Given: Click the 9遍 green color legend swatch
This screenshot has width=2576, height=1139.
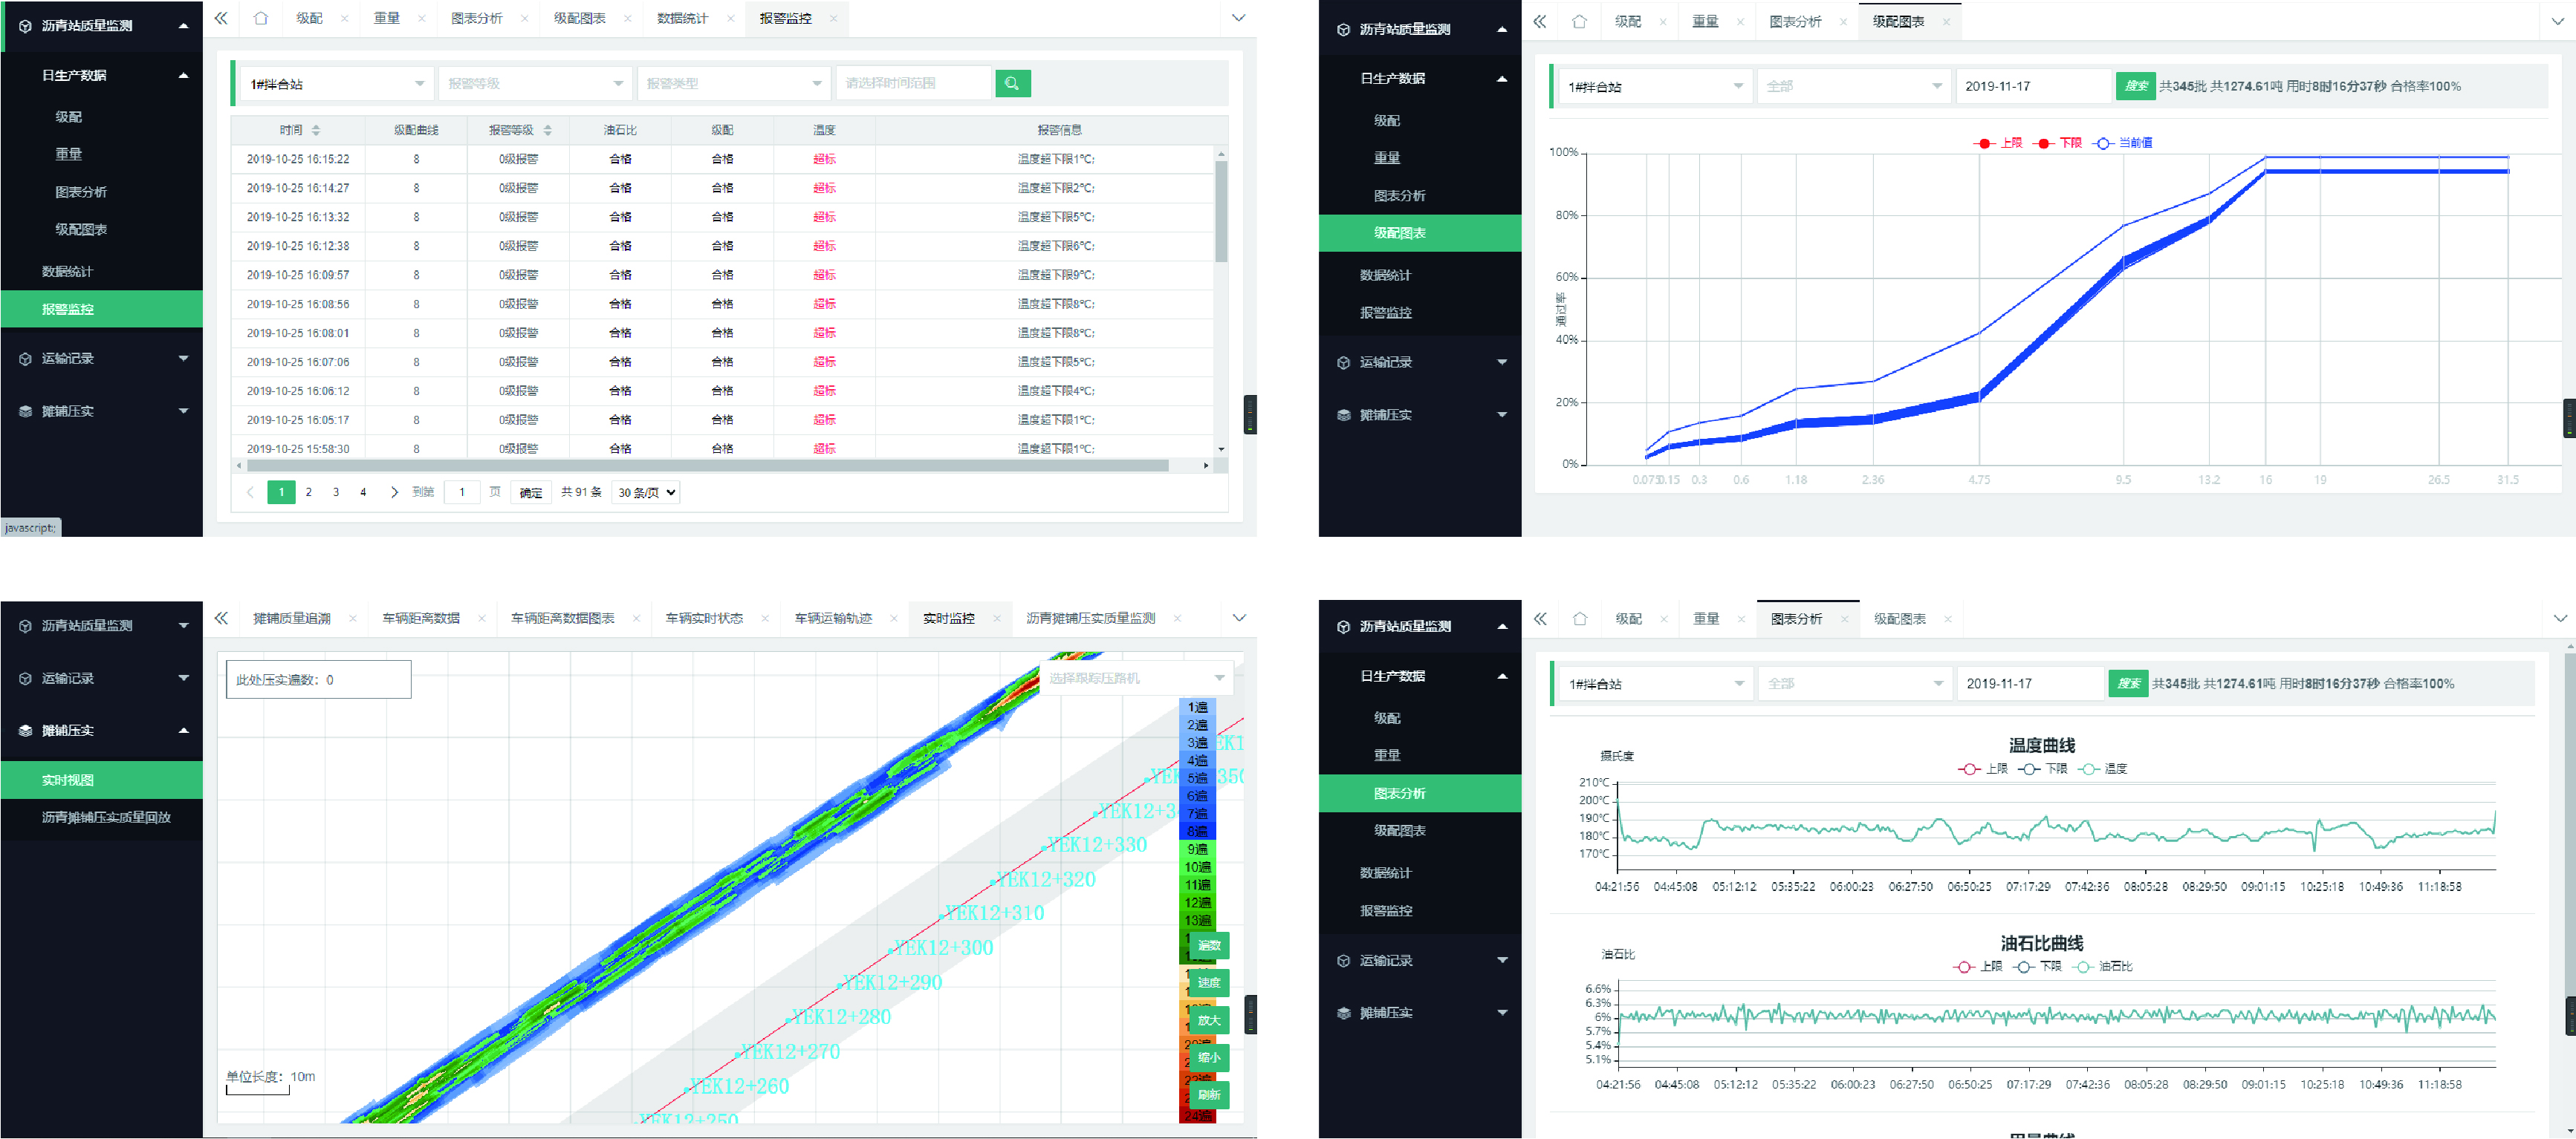Looking at the screenshot, I should pos(1197,849).
